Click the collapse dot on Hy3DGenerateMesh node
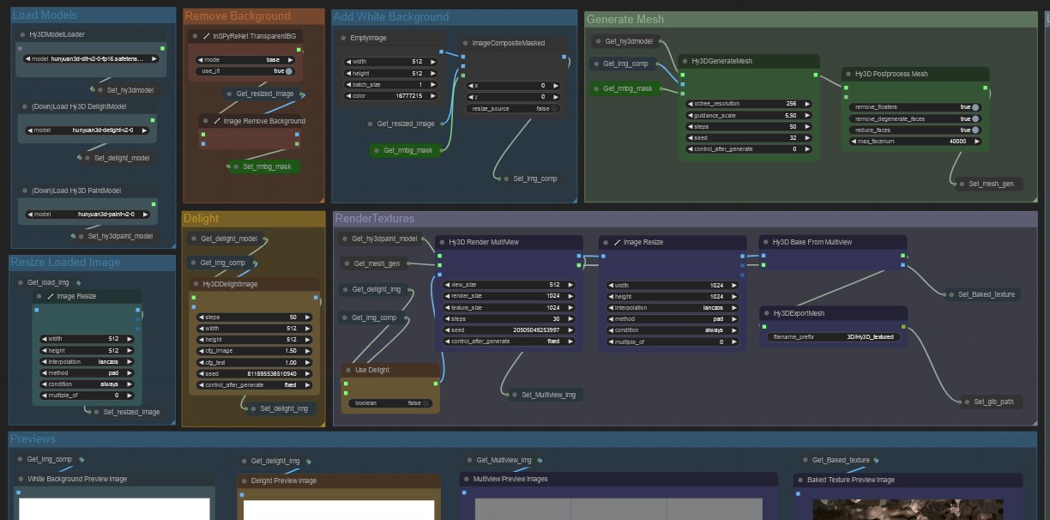Image resolution: width=1050 pixels, height=520 pixels. click(685, 62)
